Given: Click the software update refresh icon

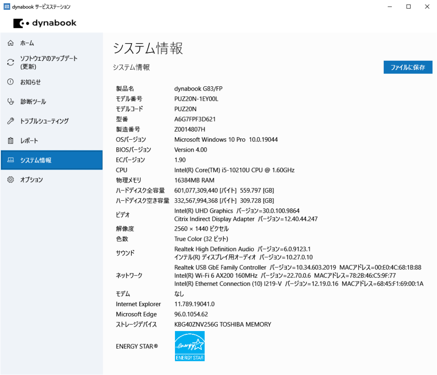Looking at the screenshot, I should (11, 62).
